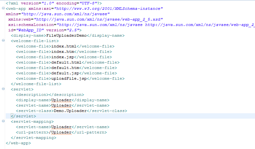
Task: Click the closing servlet tag
Action: (x=23, y=116)
